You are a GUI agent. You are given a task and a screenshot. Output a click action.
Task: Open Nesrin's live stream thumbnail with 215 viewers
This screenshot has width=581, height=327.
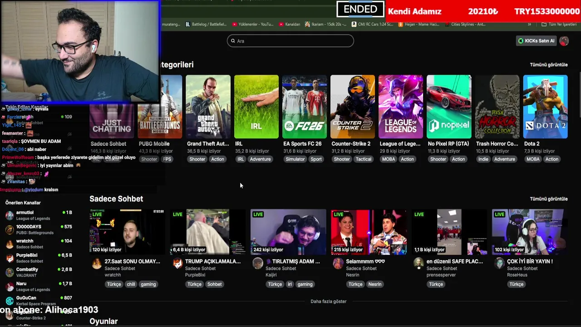click(x=369, y=232)
